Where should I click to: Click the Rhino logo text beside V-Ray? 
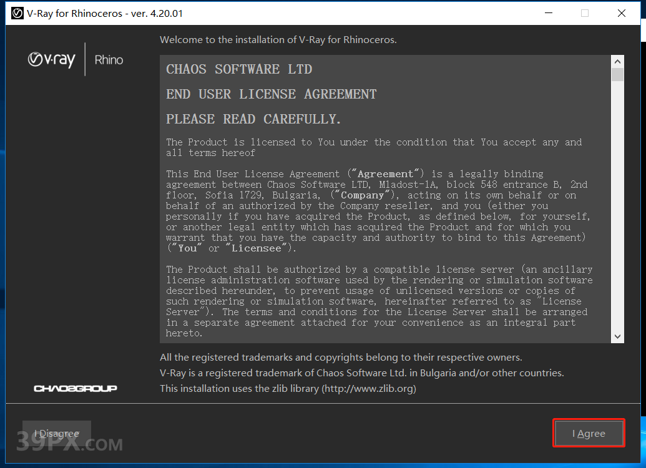pyautogui.click(x=109, y=60)
